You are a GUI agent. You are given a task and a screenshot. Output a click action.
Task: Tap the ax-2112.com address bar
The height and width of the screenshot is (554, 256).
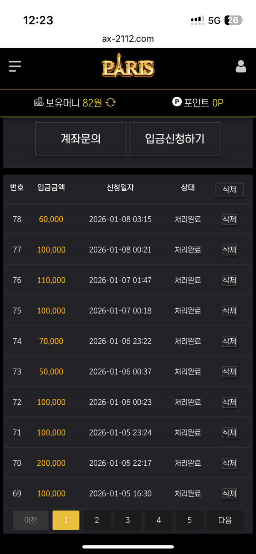click(128, 39)
